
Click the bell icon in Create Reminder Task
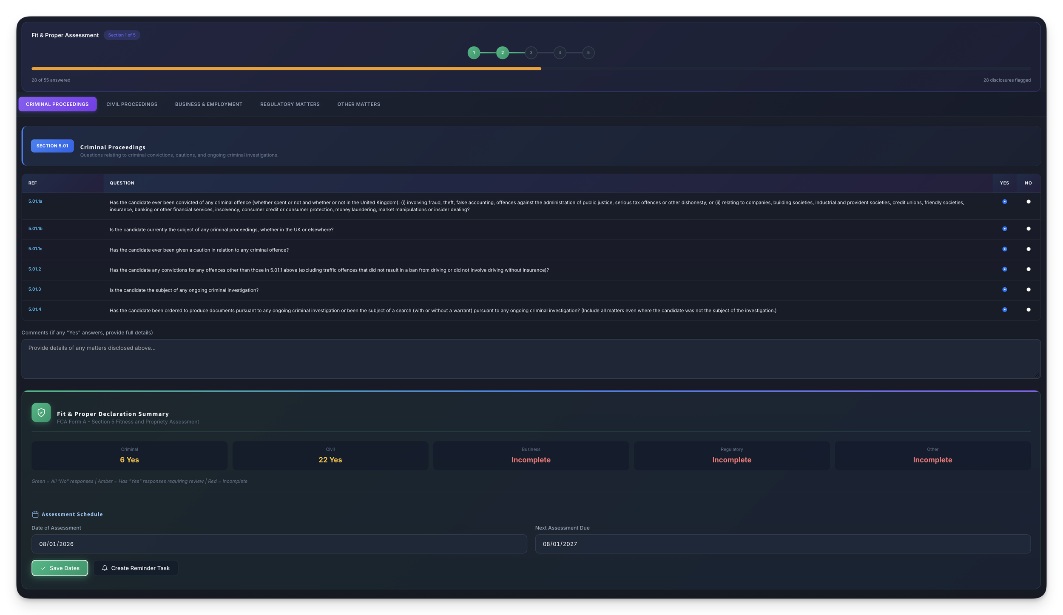pyautogui.click(x=105, y=568)
